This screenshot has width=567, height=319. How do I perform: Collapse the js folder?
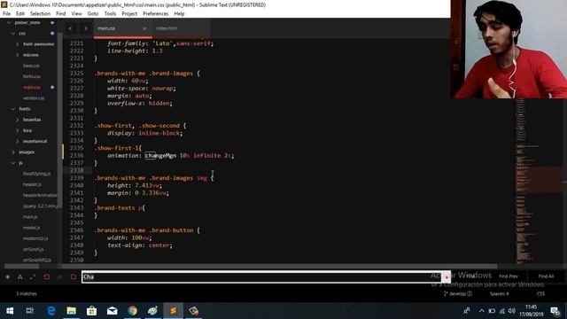tap(13, 163)
